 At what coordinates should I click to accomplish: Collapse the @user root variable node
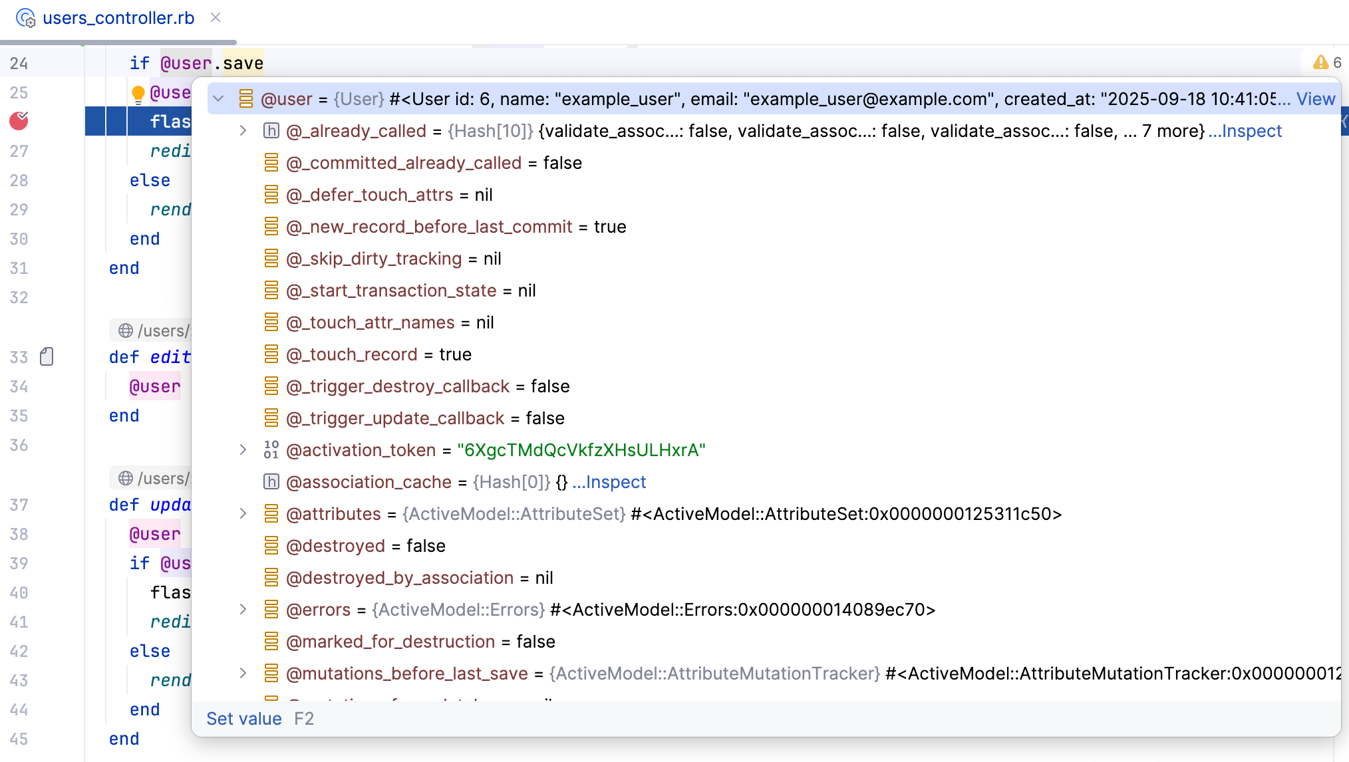pos(218,99)
